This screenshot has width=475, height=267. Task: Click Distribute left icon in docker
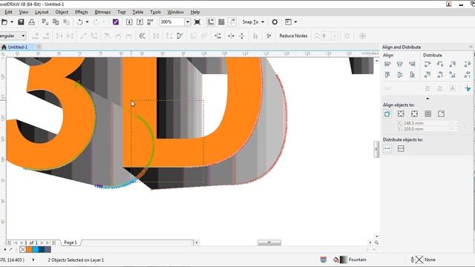click(427, 65)
